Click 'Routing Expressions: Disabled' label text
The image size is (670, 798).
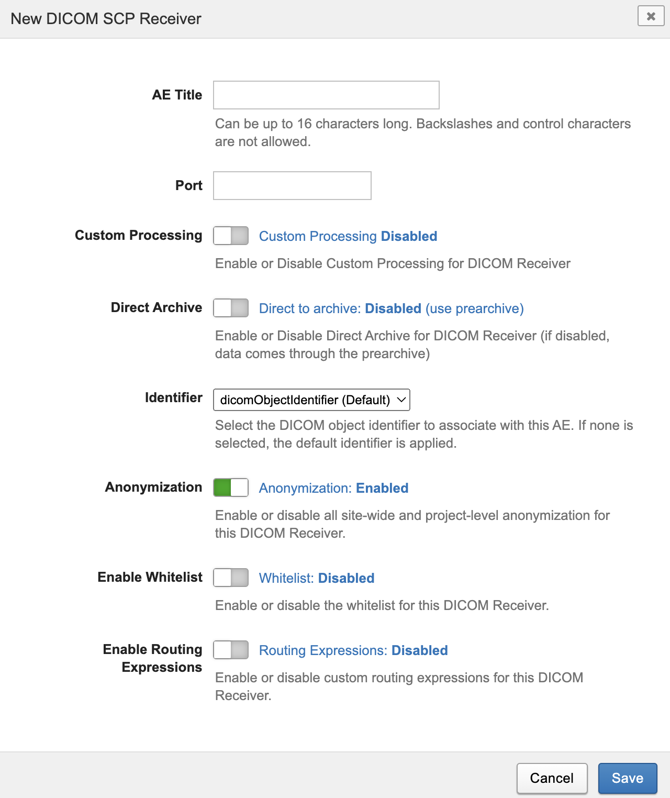click(353, 650)
